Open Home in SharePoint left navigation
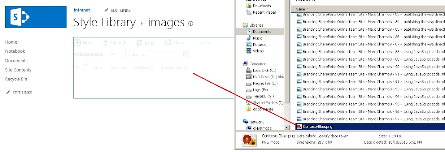 (x=11, y=42)
